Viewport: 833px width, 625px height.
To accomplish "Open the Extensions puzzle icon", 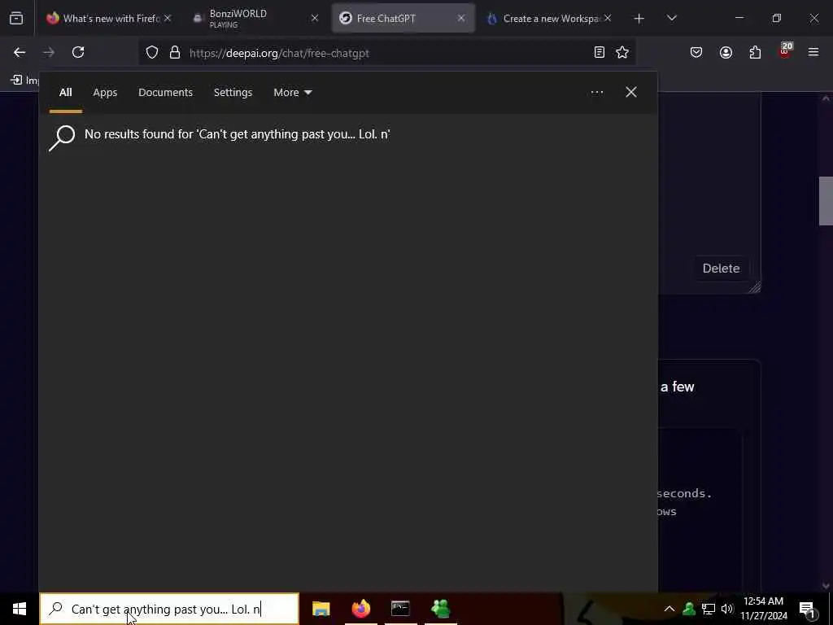I will (755, 53).
